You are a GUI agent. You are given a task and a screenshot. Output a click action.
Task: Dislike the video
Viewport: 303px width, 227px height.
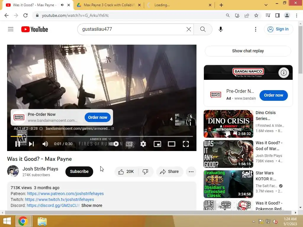coord(145,172)
